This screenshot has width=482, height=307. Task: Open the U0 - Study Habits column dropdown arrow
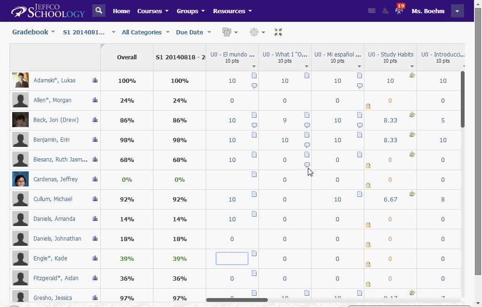click(412, 66)
